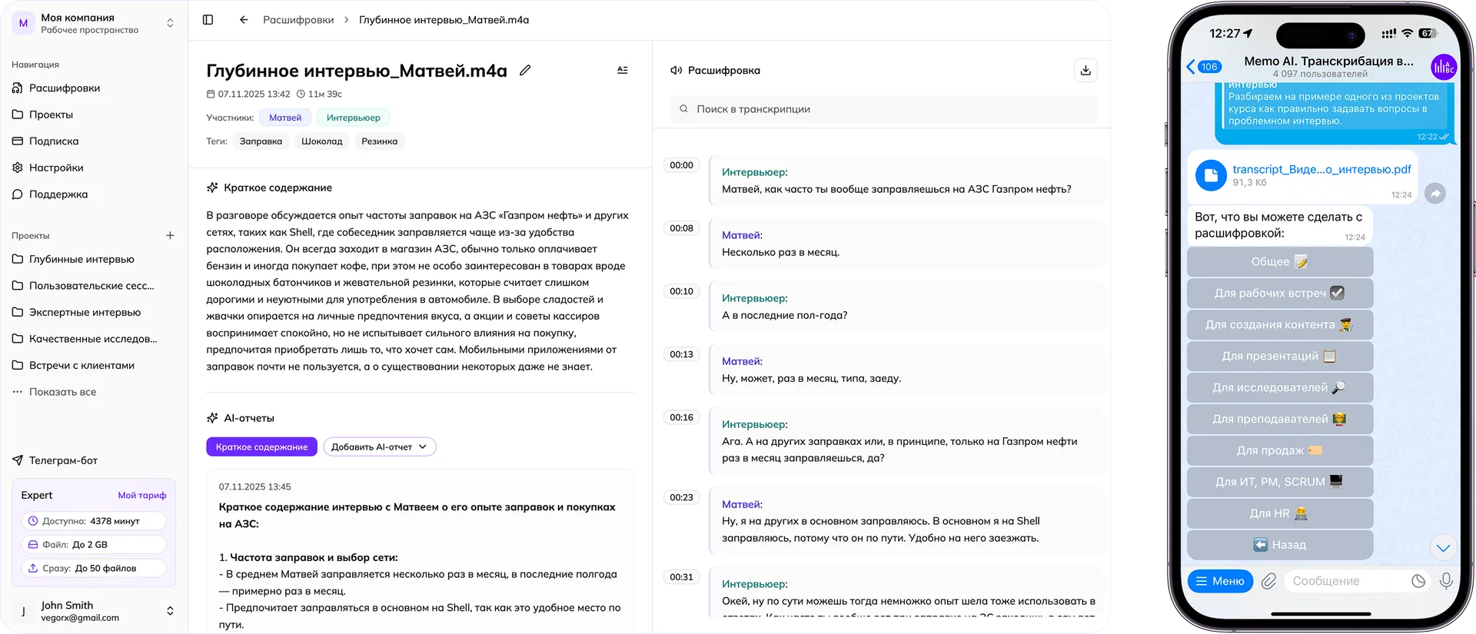1476x634 pixels.
Task: Click Мой тариф link
Action: coord(142,495)
